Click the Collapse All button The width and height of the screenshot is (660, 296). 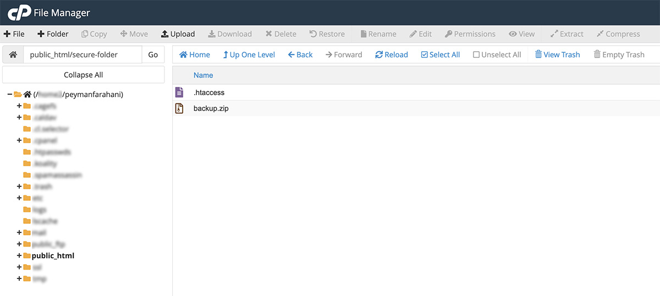[83, 75]
